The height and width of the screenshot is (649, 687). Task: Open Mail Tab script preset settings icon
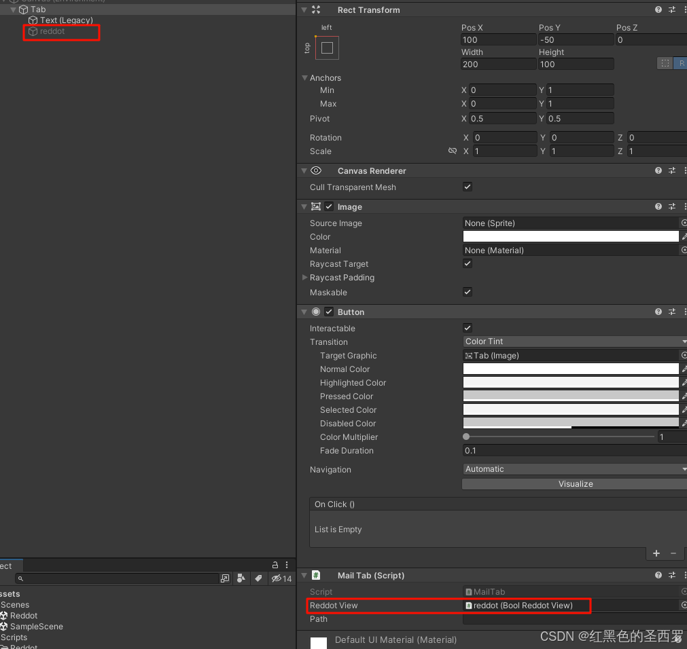click(672, 575)
